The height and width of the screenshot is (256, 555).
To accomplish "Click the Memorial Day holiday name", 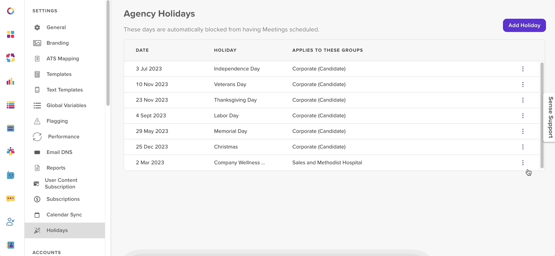I will (231, 131).
